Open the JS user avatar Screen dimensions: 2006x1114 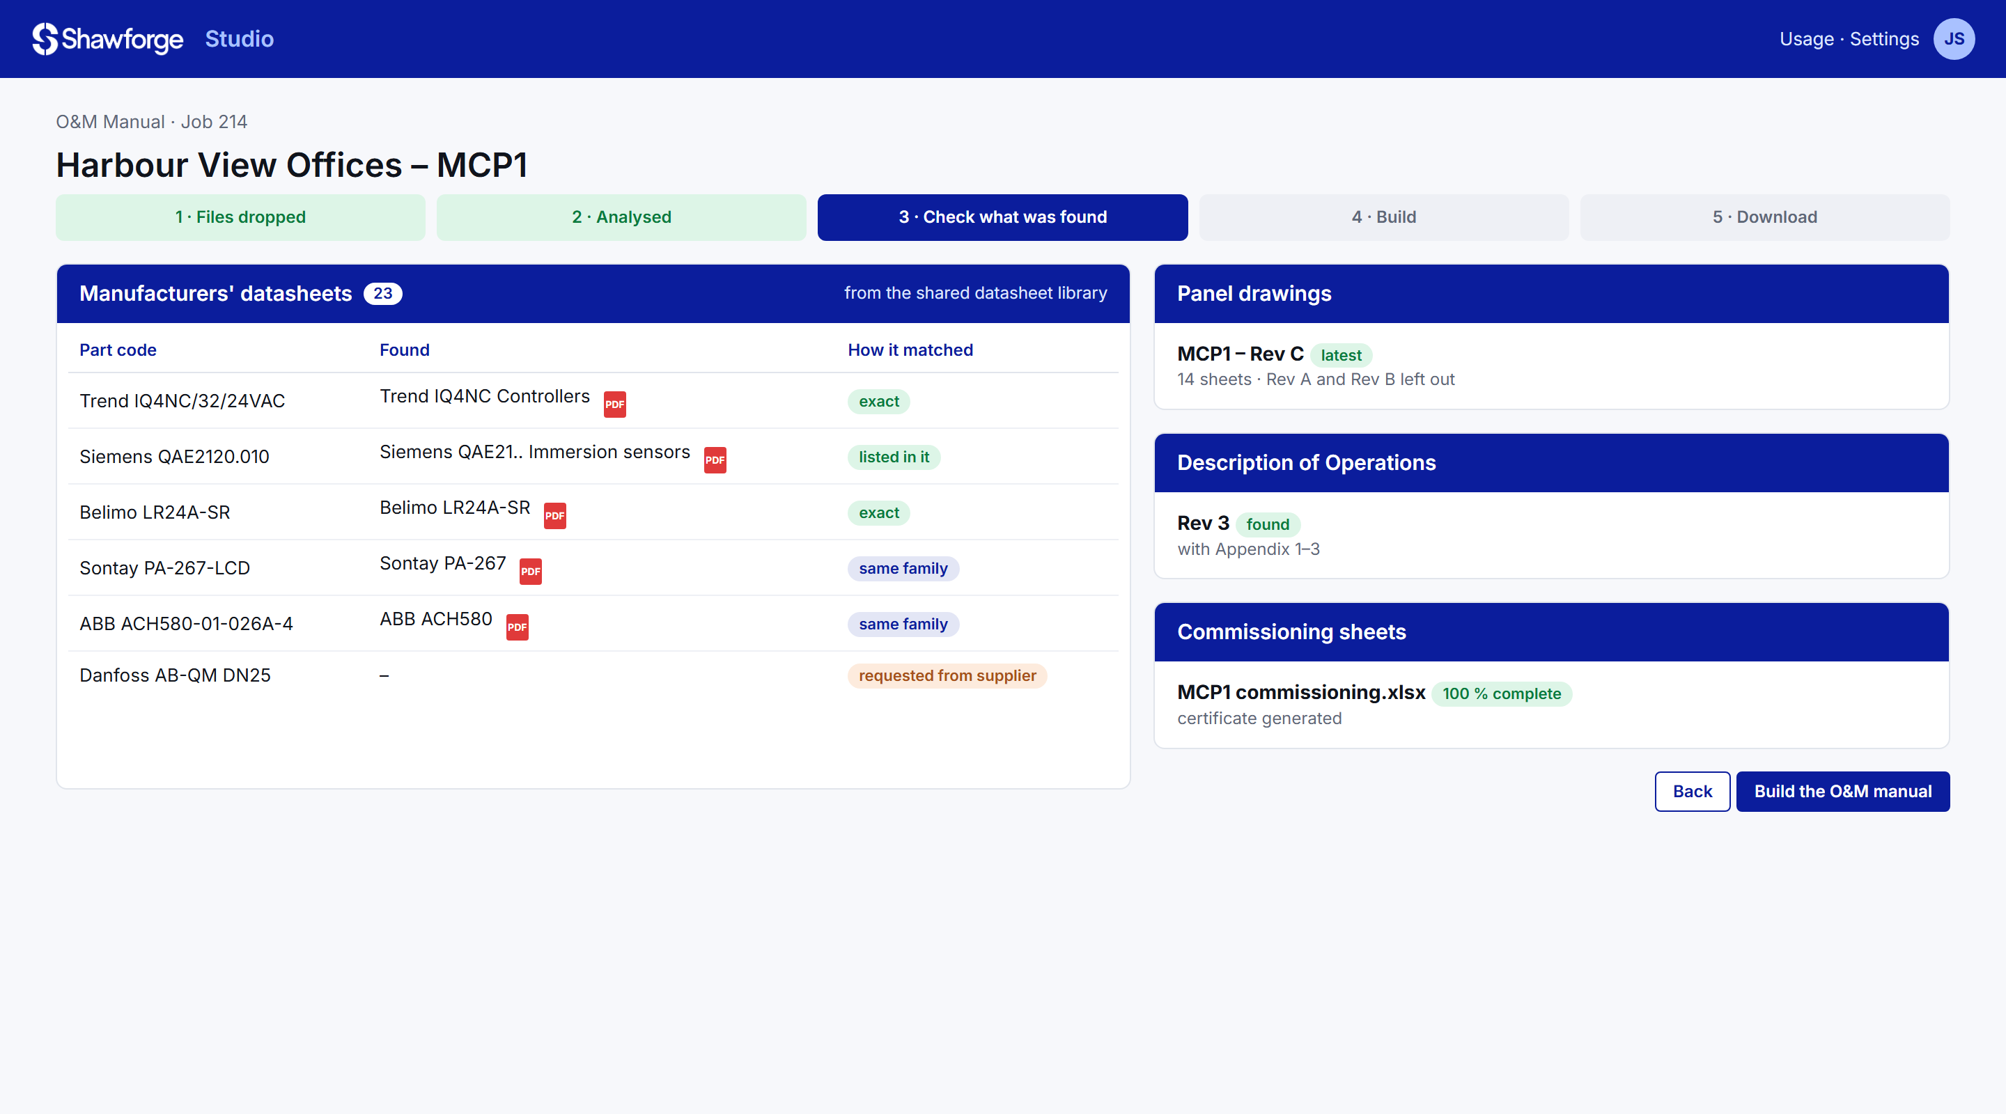pos(1954,39)
